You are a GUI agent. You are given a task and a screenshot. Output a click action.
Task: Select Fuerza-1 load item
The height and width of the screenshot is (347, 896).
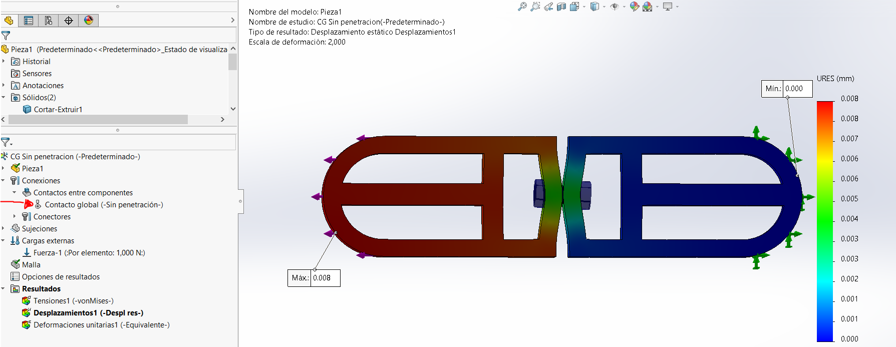(x=84, y=253)
